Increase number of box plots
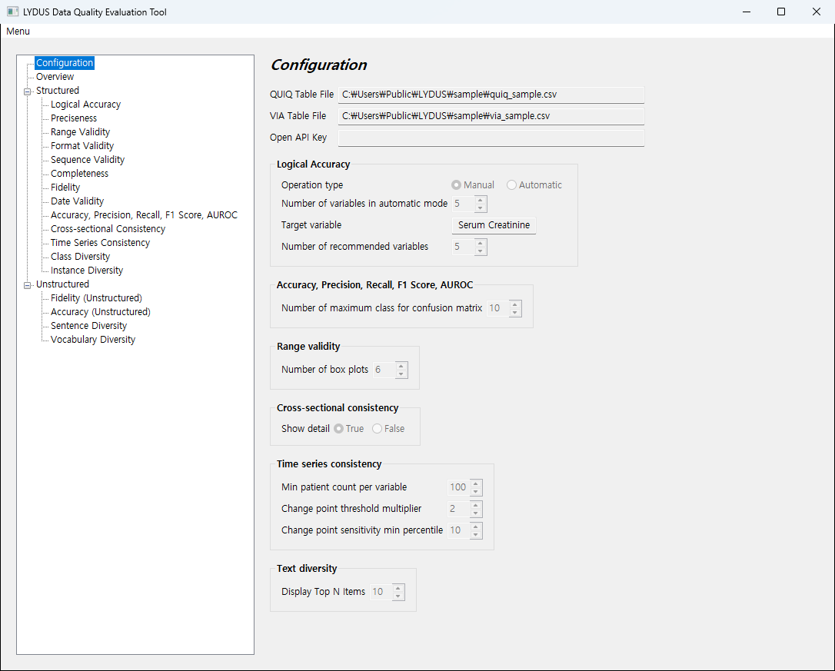The width and height of the screenshot is (835, 671). (x=401, y=366)
